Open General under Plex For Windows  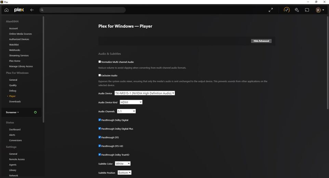click(x=13, y=80)
